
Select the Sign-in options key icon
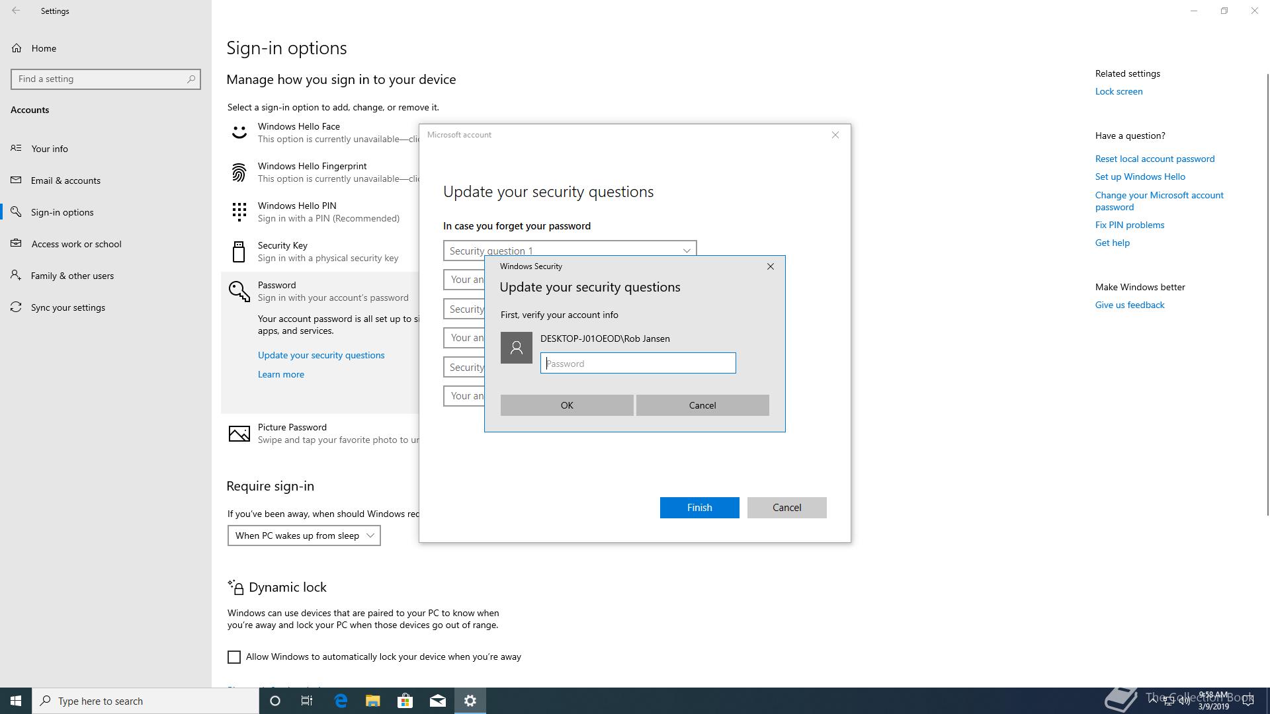pos(16,212)
